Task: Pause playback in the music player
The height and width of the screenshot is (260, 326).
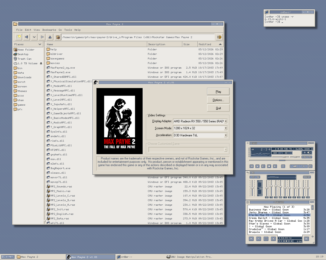Action: coord(263,166)
